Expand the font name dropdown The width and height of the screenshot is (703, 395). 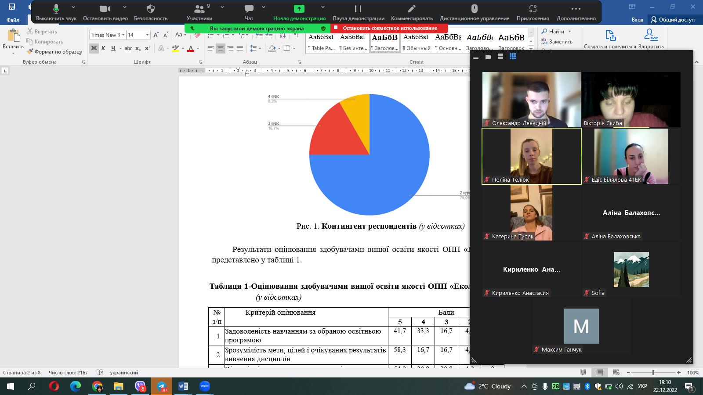pyautogui.click(x=123, y=35)
